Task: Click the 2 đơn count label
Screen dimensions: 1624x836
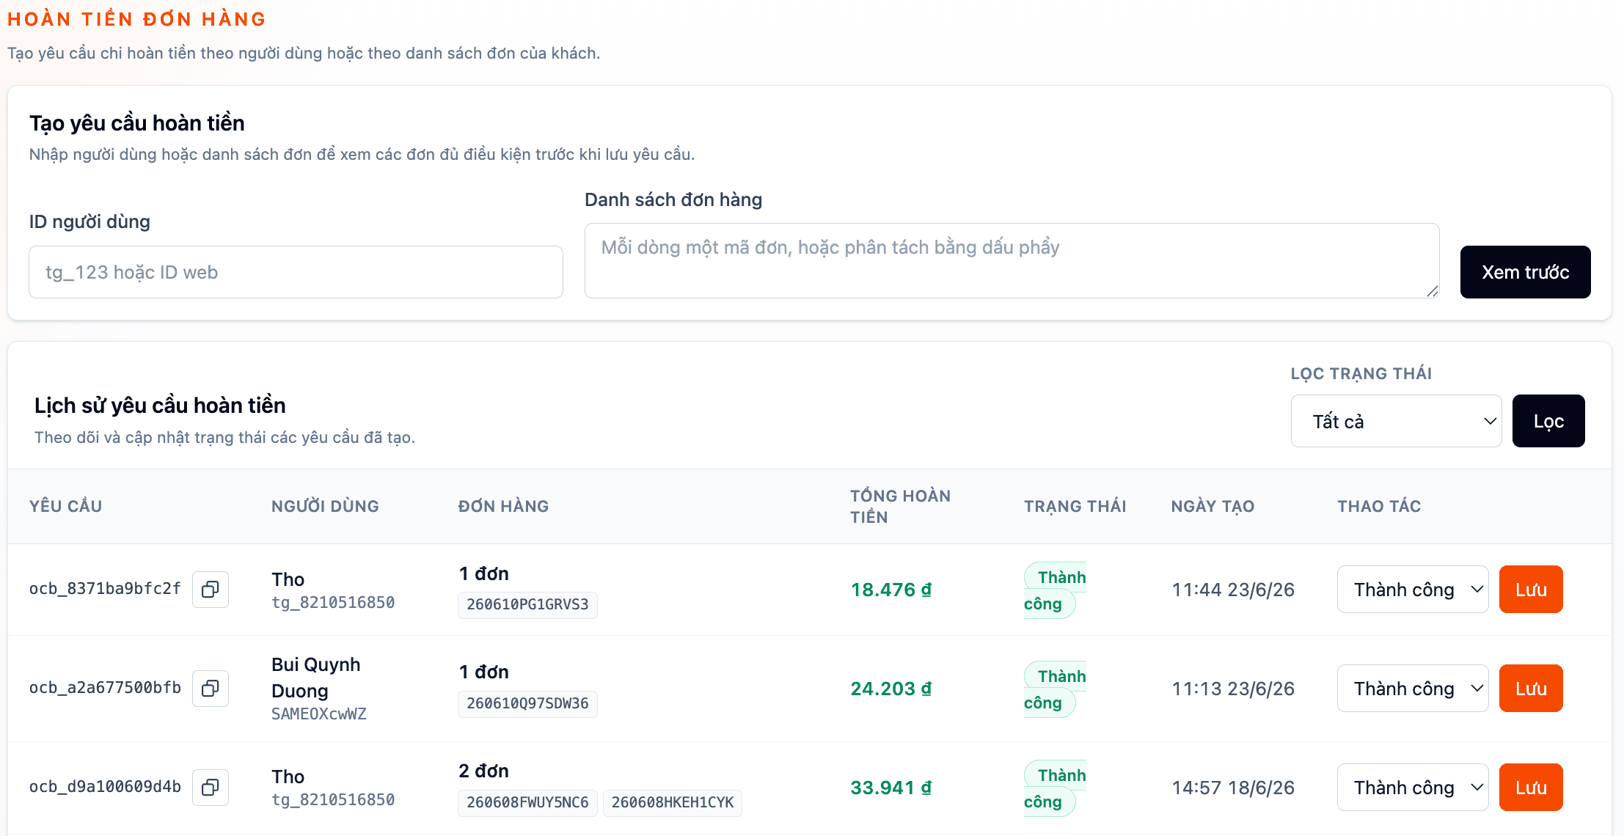Action: tap(483, 771)
